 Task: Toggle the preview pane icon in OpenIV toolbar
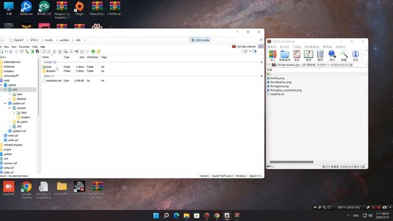pos(254,52)
